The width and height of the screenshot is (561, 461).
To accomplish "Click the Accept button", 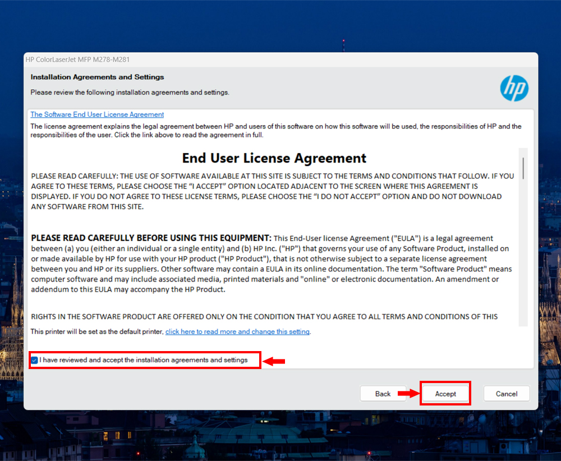I will coord(445,394).
